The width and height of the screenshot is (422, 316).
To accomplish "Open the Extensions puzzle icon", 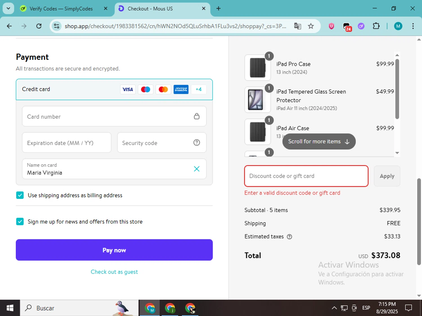I will click(x=376, y=26).
